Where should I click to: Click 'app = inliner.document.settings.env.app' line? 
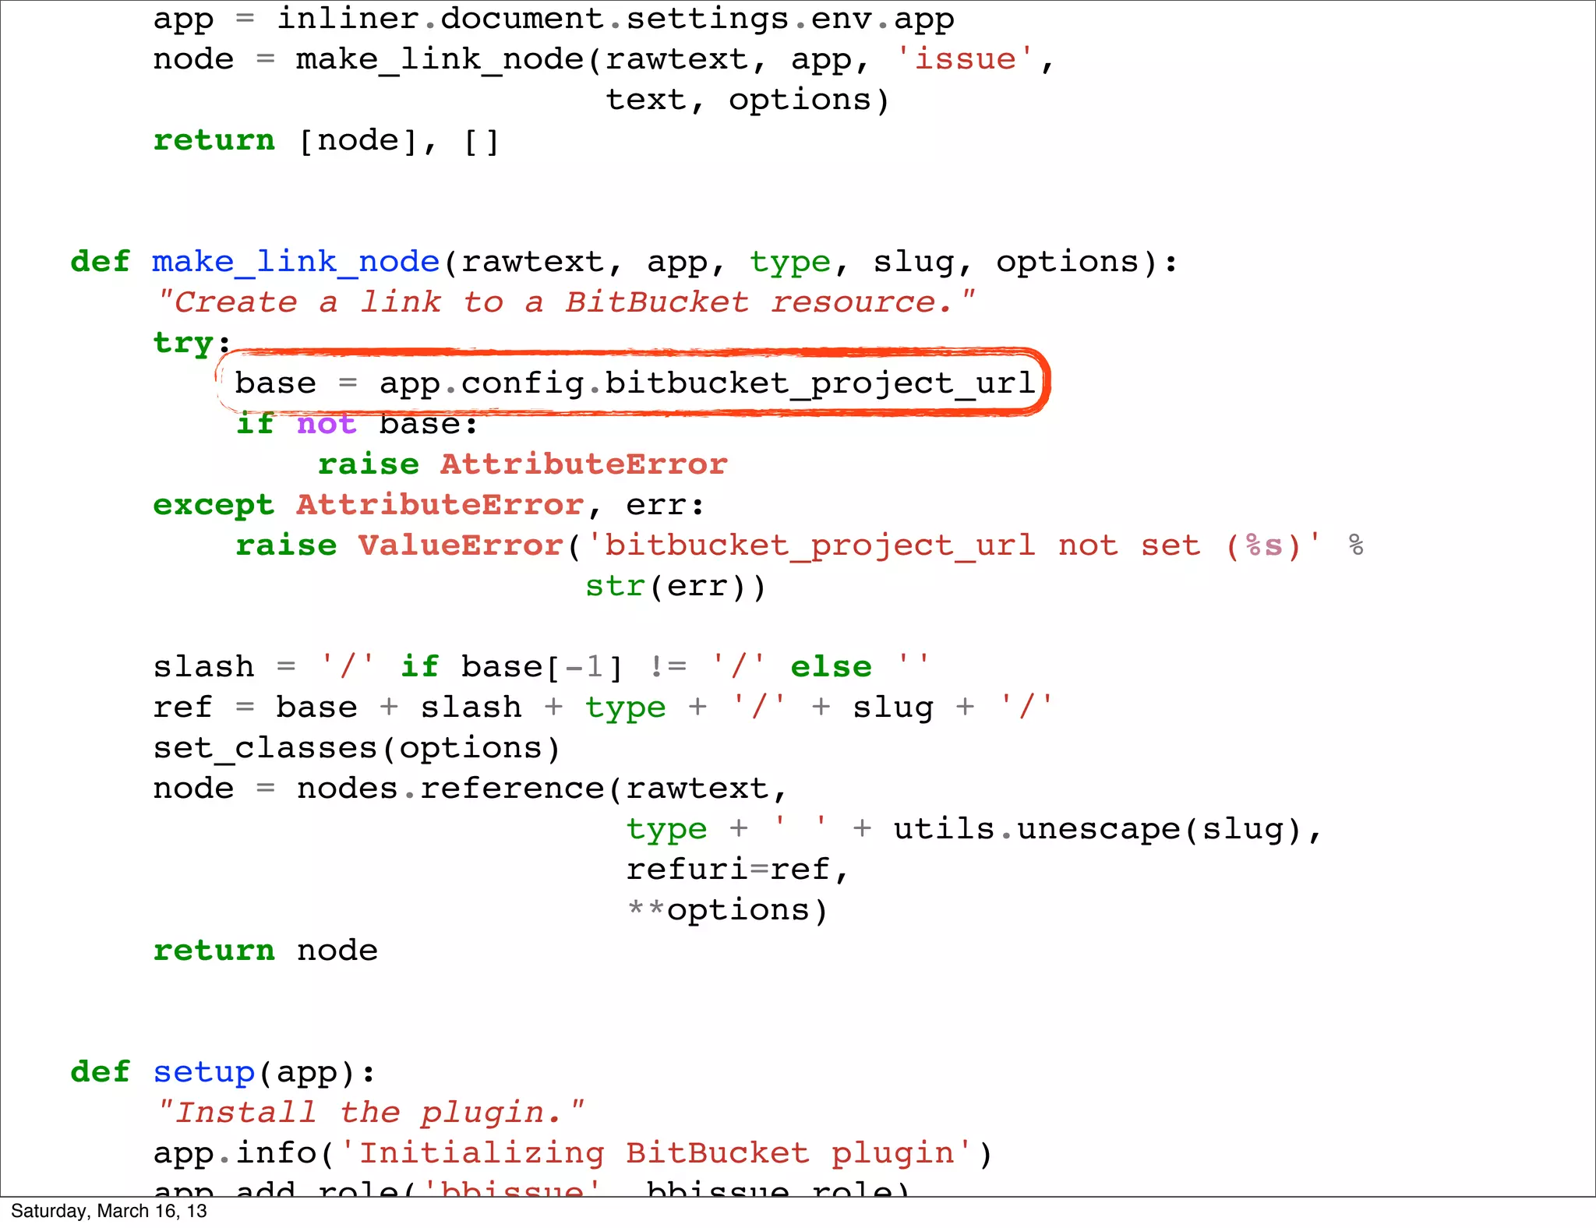tap(553, 19)
